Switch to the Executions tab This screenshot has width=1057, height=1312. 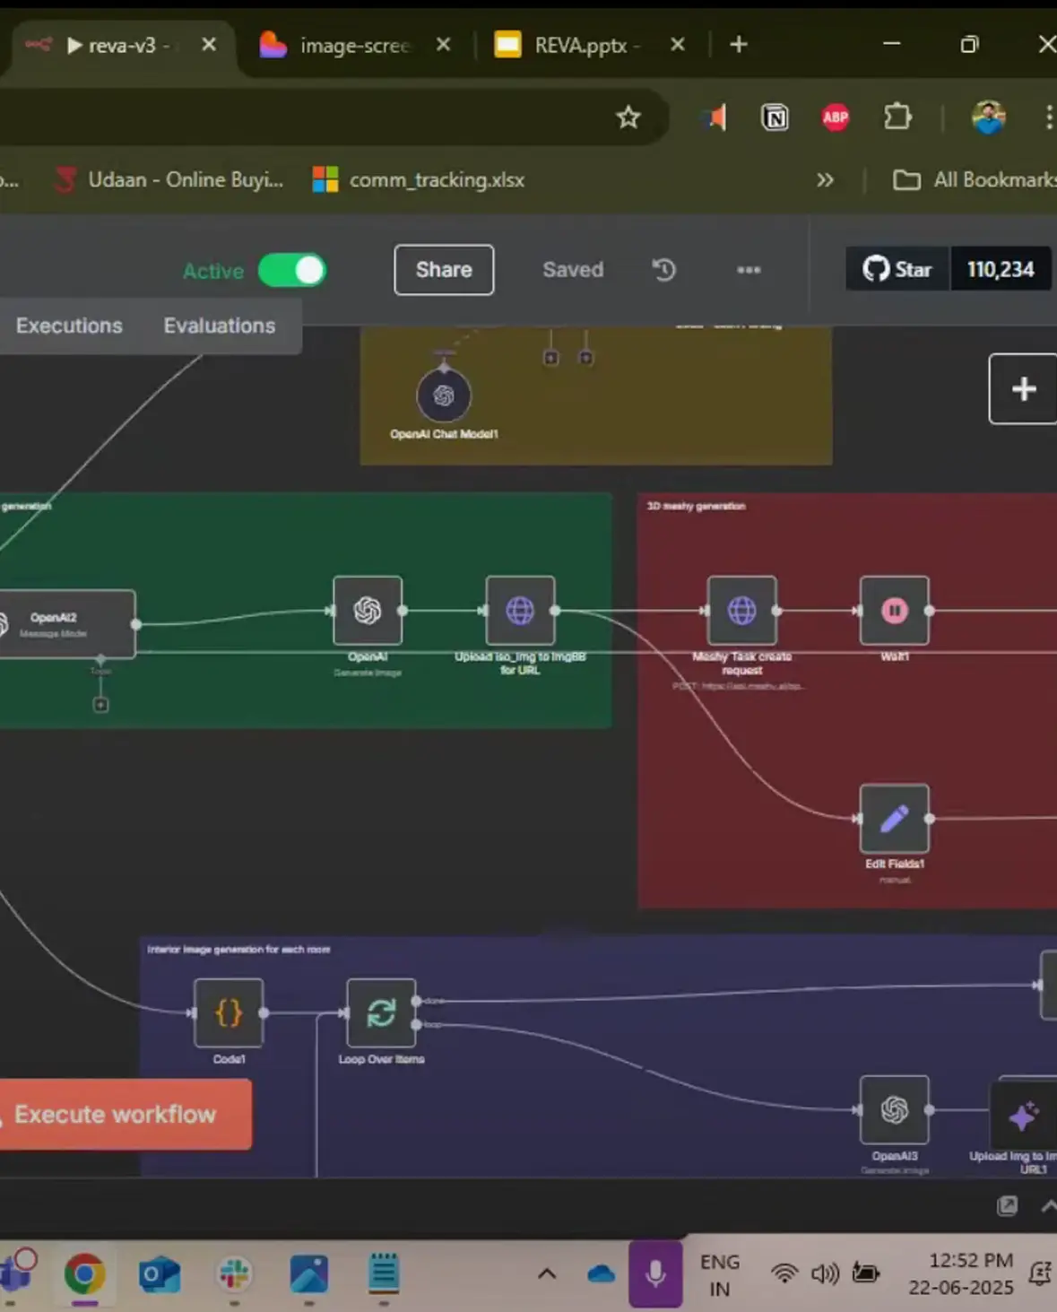pyautogui.click(x=69, y=326)
